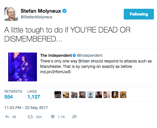Open ind.pn/2rNmUwS link
This screenshot has width=157, height=128.
click(55, 72)
